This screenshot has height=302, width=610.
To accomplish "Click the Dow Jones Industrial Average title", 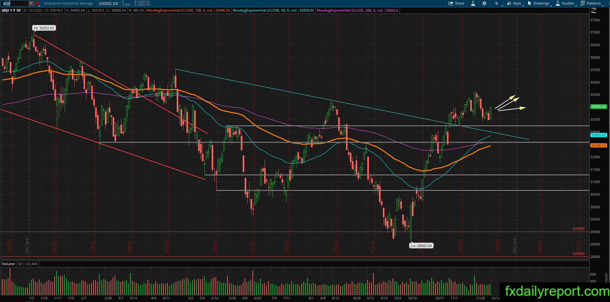I will pos(68,3).
